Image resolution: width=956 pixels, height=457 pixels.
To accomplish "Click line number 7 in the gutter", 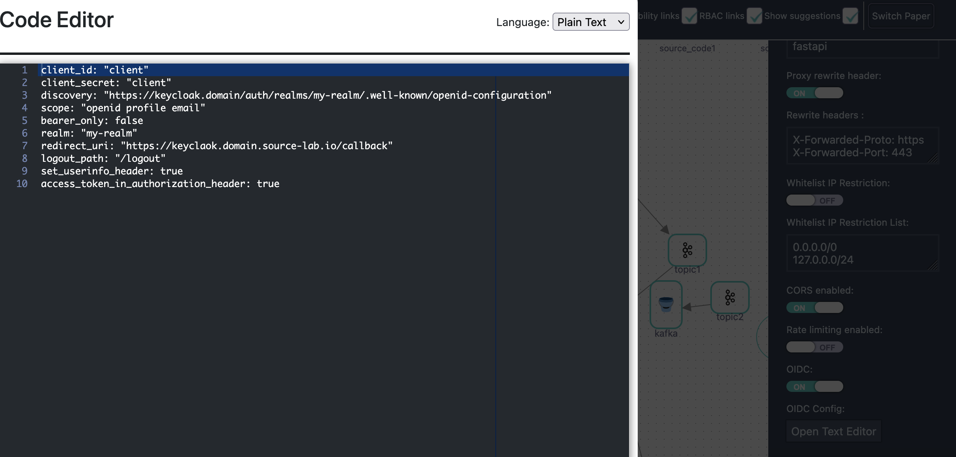I will (25, 146).
